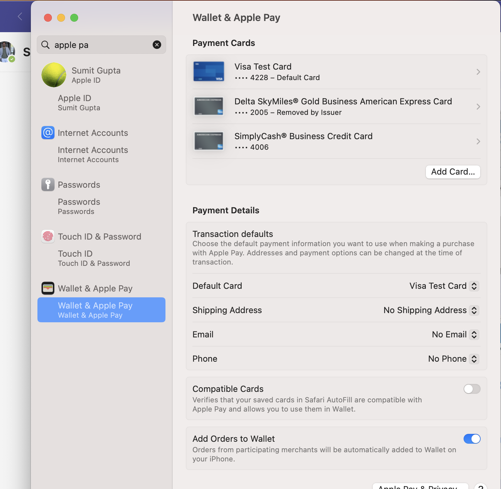Click the tennis ball Apple ID avatar
Image resolution: width=501 pixels, height=489 pixels.
pyautogui.click(x=54, y=75)
